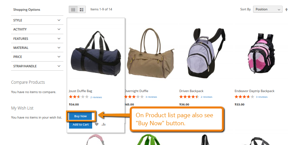This screenshot has width=302, height=145.
Task: Click Driven Backpack star rating
Action: click(x=189, y=97)
